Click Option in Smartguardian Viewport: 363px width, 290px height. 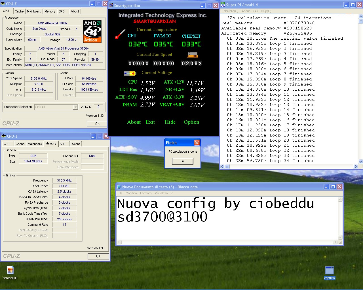(191, 122)
